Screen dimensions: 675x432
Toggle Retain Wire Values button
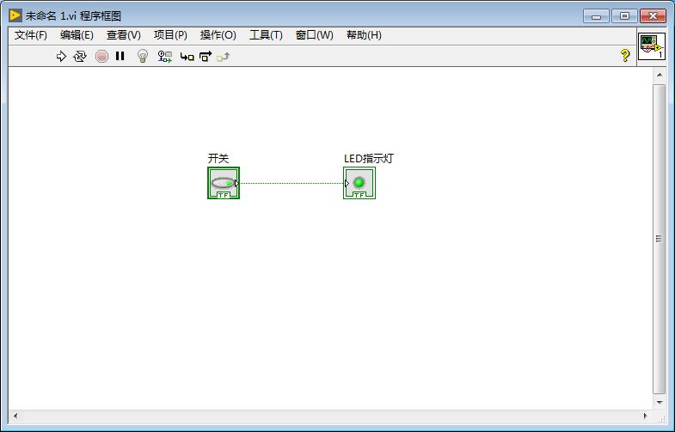pos(165,57)
